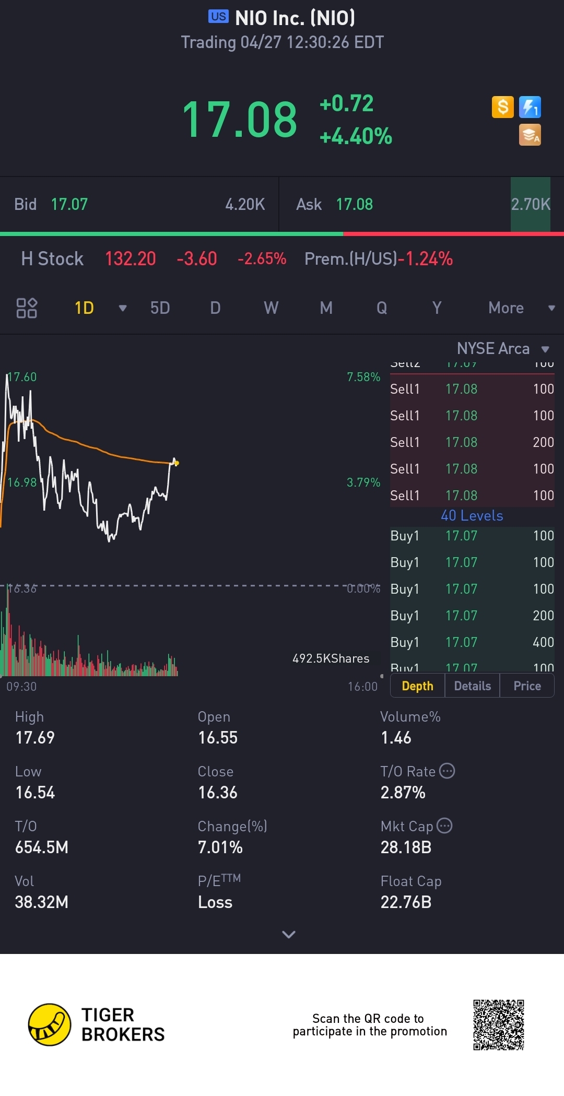This screenshot has height=1096, width=564.
Task: Tap the NIO Inc. (NIO) title
Action: (x=295, y=18)
